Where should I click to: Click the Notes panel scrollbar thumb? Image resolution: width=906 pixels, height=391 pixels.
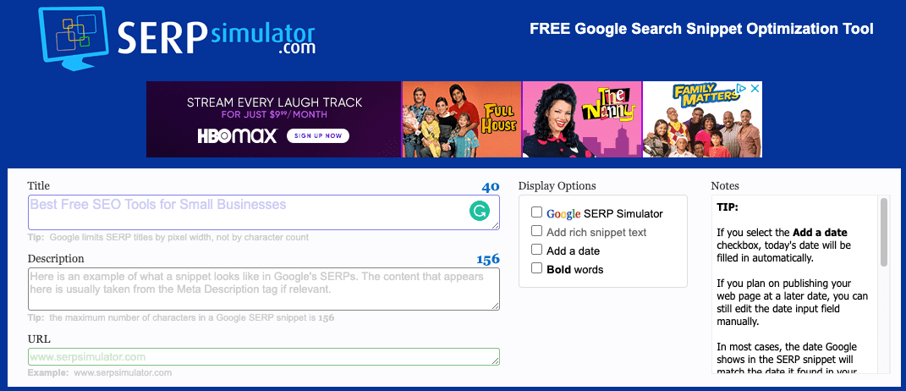pyautogui.click(x=883, y=232)
